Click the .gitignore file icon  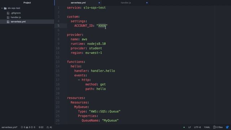tap(8, 13)
